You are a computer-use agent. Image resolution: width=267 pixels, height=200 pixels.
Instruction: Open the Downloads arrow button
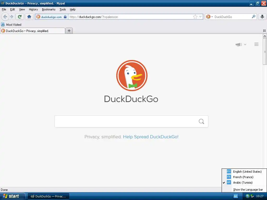click(262, 17)
